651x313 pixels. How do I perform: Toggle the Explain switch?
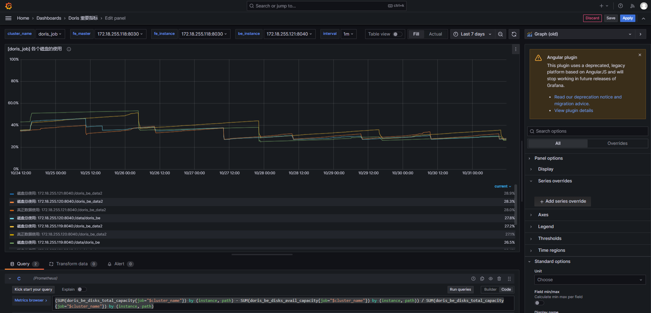click(82, 289)
